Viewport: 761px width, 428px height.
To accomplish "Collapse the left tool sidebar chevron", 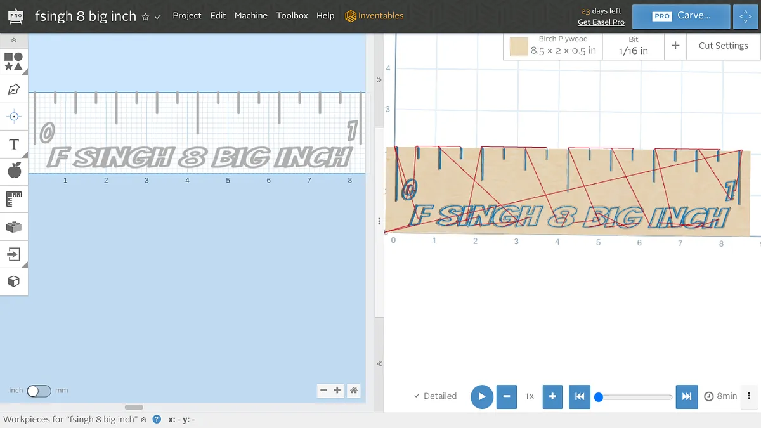I will pyautogui.click(x=14, y=40).
